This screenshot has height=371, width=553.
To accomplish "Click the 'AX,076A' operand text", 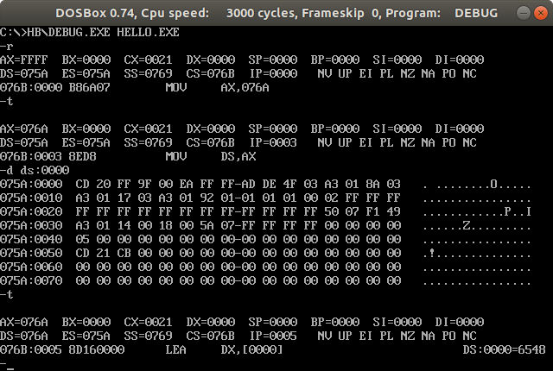I will coord(245,87).
